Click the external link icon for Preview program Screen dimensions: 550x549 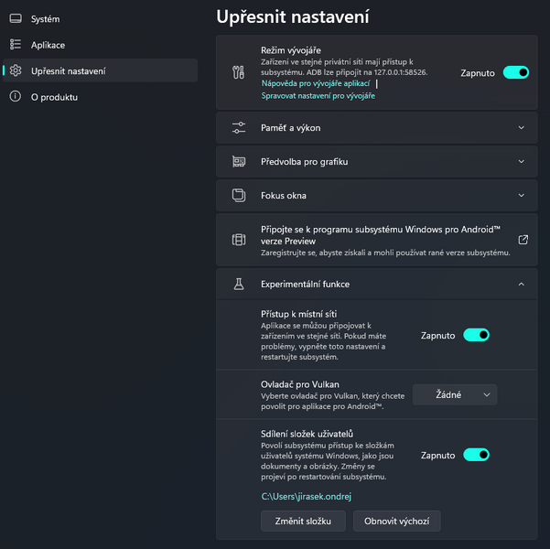[523, 240]
